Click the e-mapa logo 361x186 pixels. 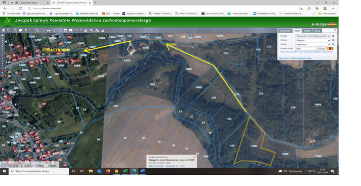pyautogui.click(x=324, y=24)
